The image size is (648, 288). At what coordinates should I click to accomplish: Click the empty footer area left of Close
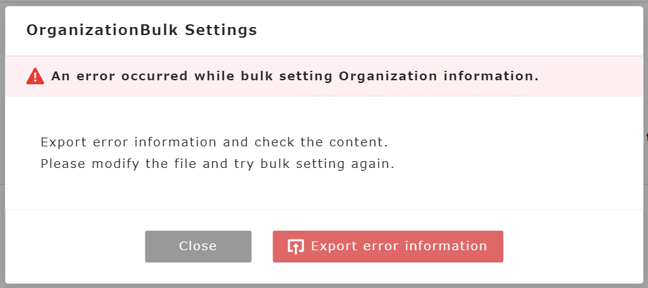point(74,246)
